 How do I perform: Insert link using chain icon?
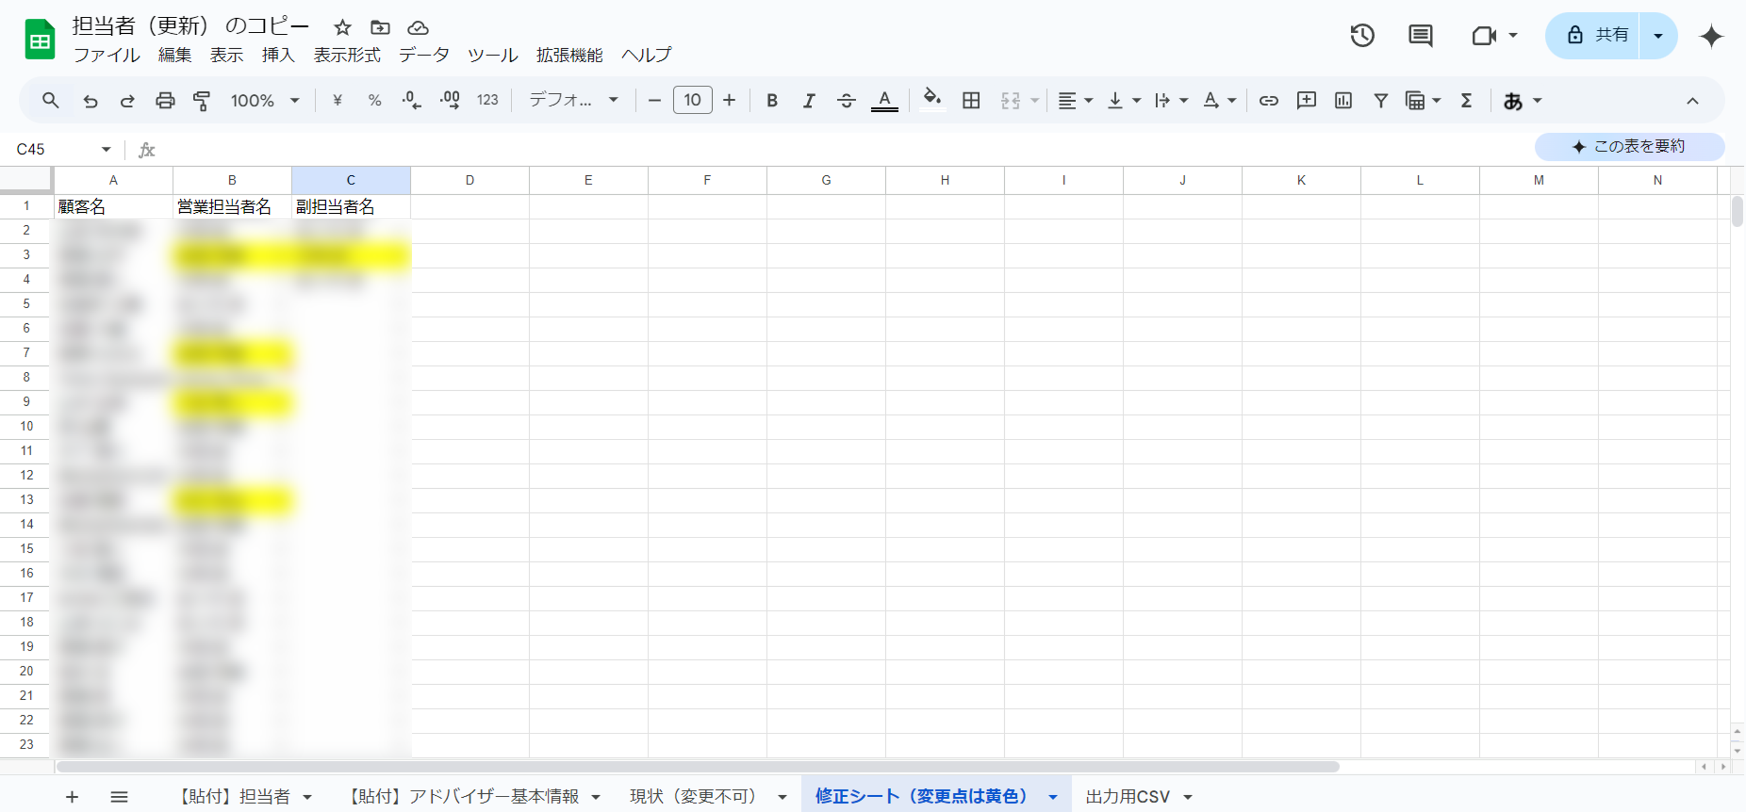click(x=1268, y=101)
